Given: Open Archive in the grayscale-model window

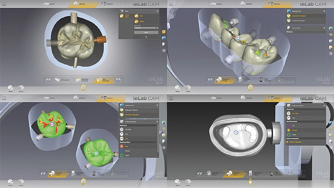Looking at the screenshot, I should pos(188,182).
